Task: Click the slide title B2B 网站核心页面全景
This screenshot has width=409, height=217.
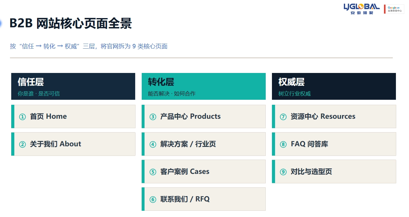Action: pos(71,23)
